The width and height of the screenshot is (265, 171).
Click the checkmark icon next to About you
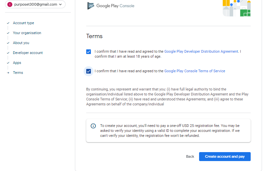click(x=8, y=43)
